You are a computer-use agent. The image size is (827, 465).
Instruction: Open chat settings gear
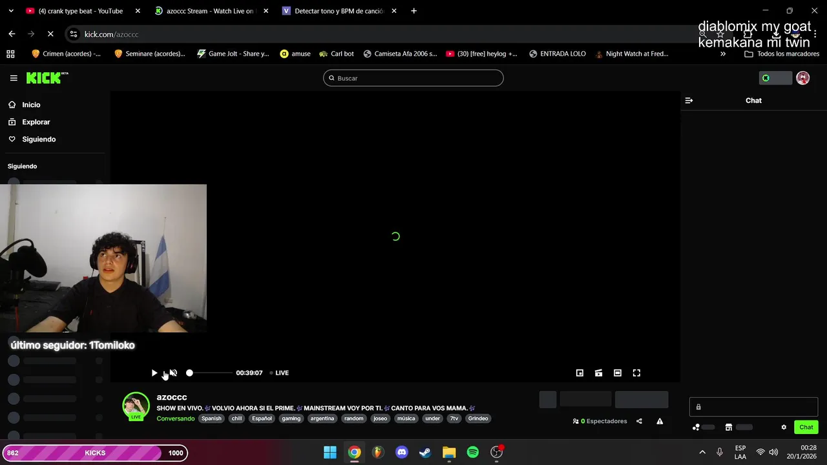point(784,427)
